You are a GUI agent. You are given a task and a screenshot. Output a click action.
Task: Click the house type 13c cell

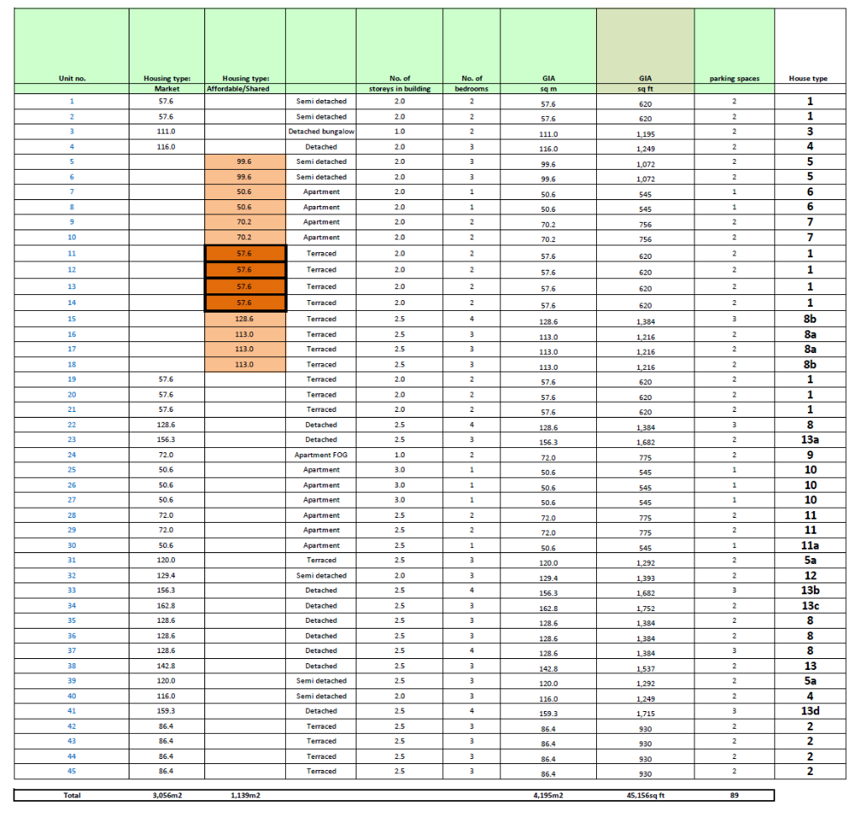pyautogui.click(x=810, y=605)
